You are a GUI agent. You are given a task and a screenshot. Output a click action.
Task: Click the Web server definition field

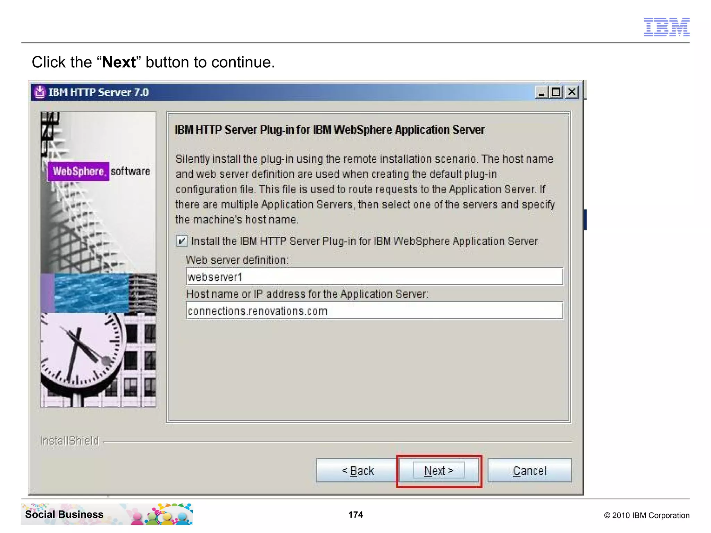tap(374, 277)
